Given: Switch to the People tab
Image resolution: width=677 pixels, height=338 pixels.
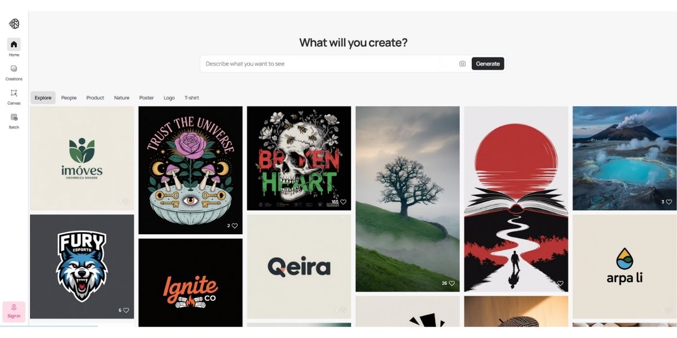Looking at the screenshot, I should pos(69,98).
